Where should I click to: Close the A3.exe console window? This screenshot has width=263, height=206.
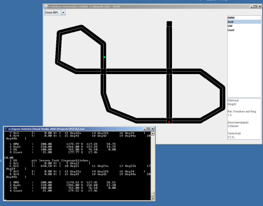153,129
